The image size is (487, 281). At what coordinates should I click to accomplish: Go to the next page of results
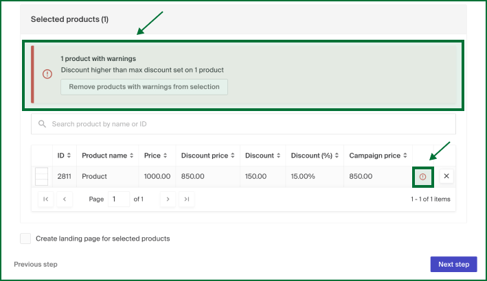coord(168,199)
